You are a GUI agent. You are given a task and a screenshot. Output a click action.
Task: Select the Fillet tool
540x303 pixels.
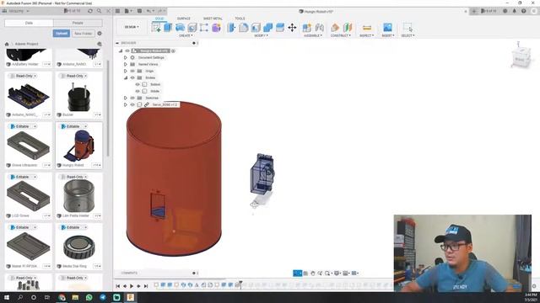244,28
